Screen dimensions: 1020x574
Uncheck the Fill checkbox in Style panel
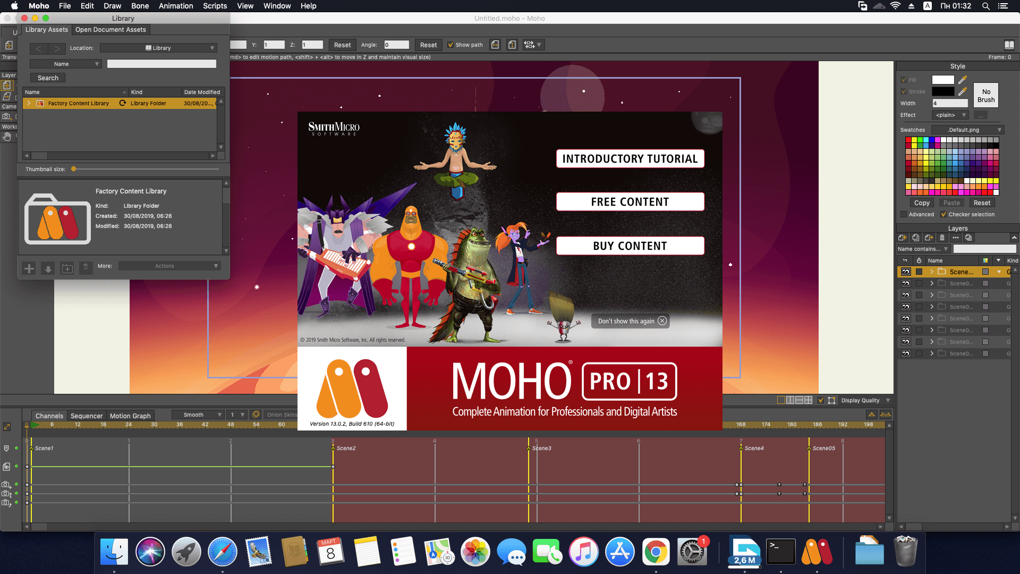coord(904,80)
